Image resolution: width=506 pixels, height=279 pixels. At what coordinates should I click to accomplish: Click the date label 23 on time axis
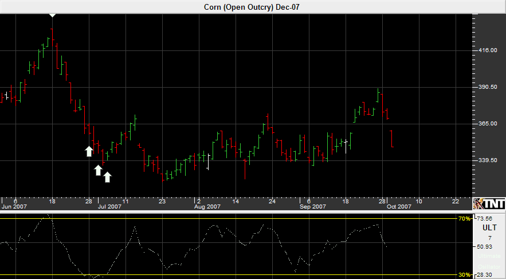coord(162,201)
